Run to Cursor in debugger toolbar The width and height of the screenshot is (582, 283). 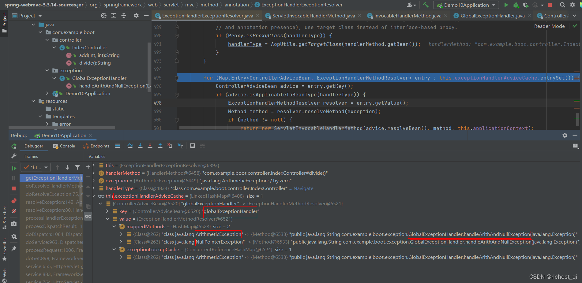[x=180, y=146]
